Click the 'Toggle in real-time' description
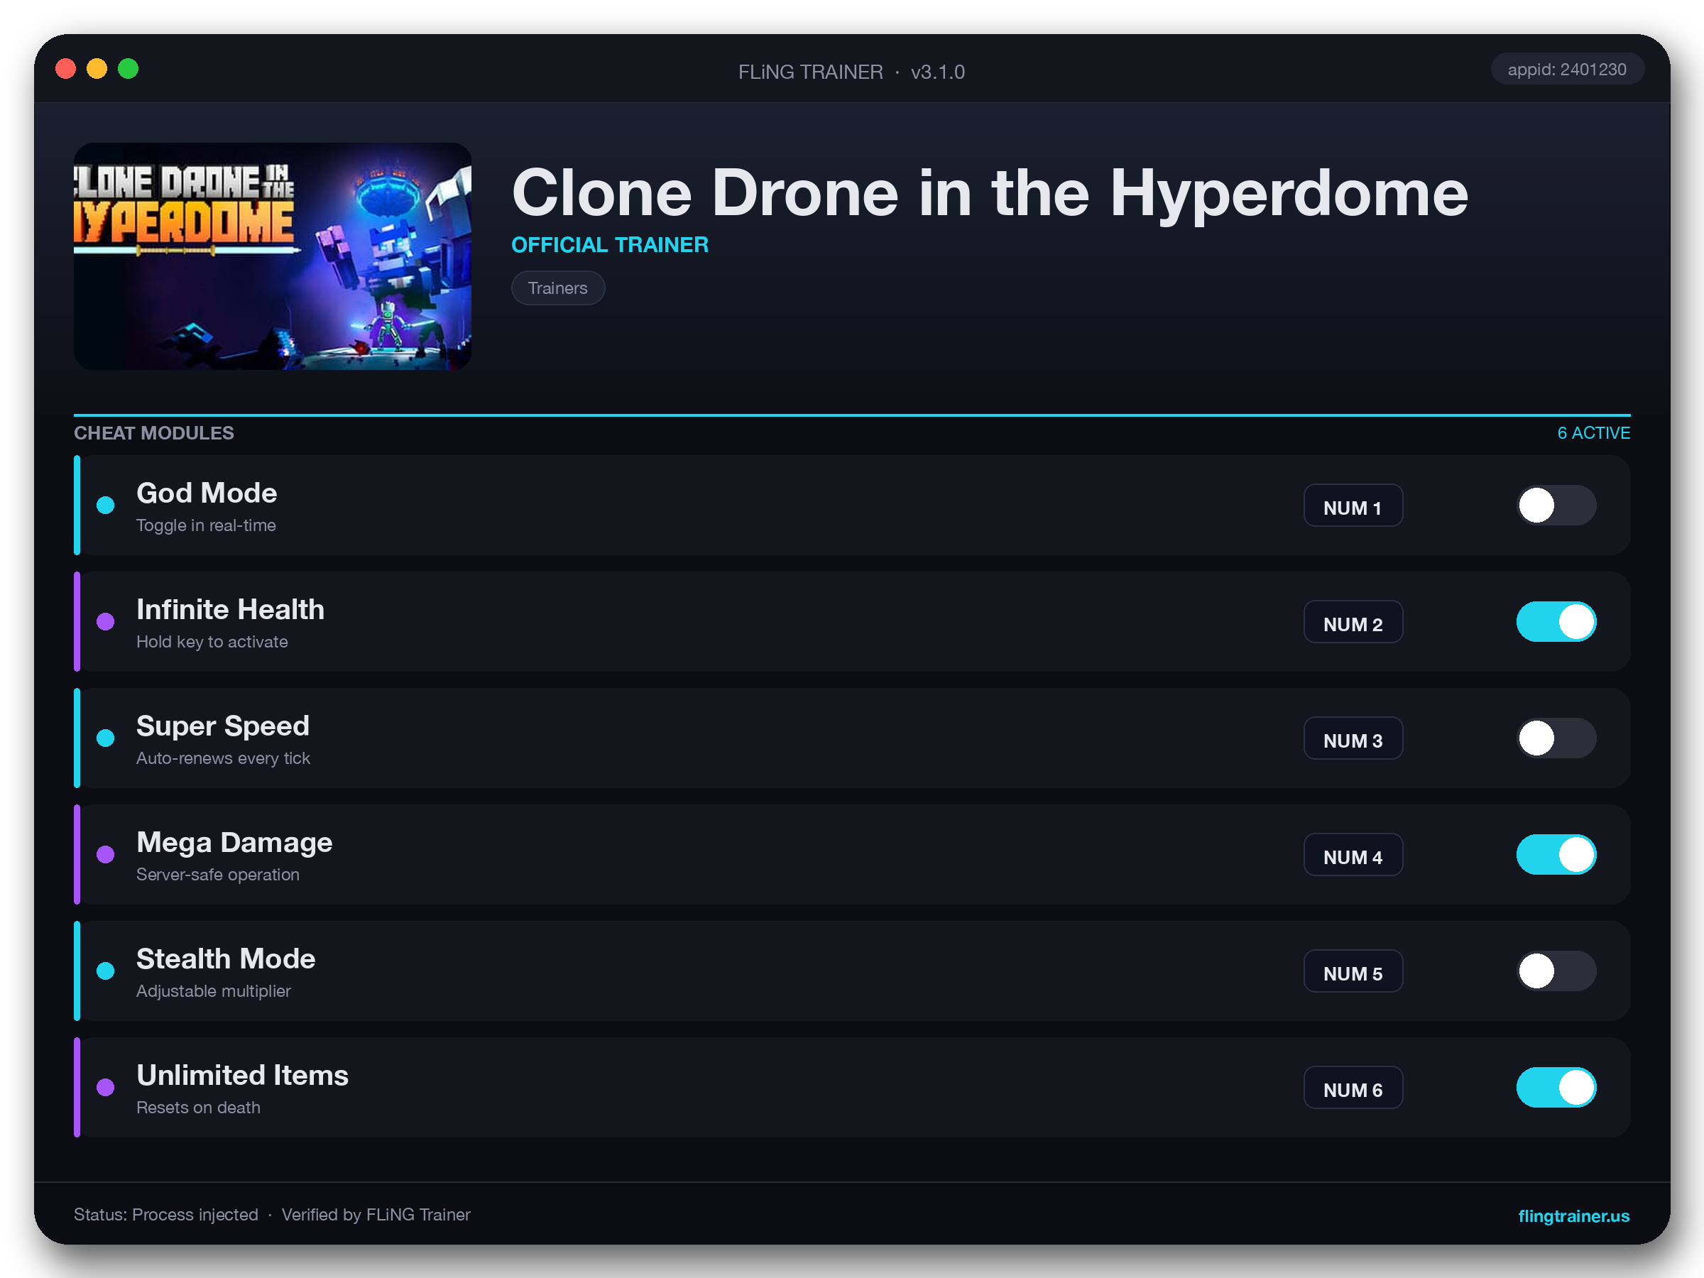The height and width of the screenshot is (1278, 1704). pyautogui.click(x=206, y=525)
